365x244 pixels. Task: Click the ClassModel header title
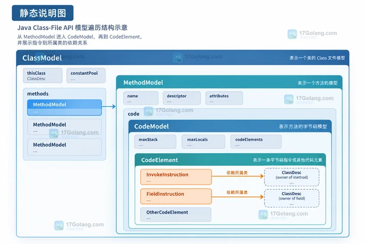pyautogui.click(x=42, y=58)
